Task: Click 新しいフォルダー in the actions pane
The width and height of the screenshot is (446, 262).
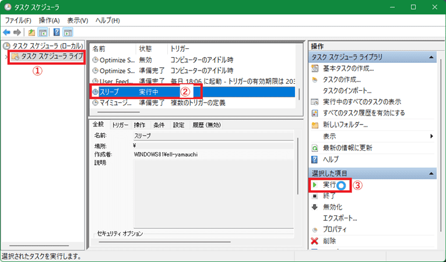Action: coord(345,125)
